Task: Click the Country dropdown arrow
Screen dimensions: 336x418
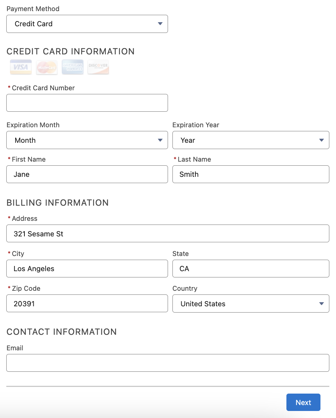Action: coord(321,304)
